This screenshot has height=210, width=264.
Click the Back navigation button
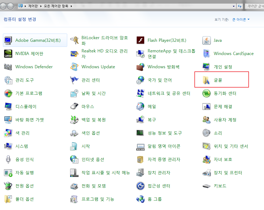coord(3,6)
